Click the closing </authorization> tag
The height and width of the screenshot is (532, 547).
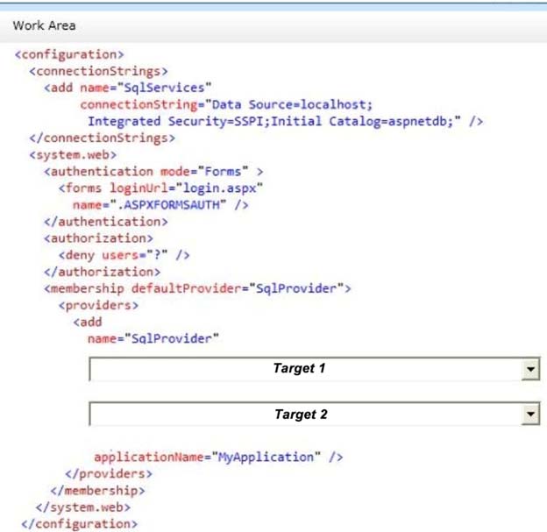(103, 272)
